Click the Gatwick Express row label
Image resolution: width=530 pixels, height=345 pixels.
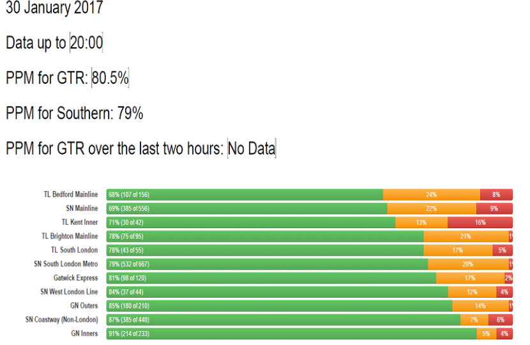[x=75, y=278]
